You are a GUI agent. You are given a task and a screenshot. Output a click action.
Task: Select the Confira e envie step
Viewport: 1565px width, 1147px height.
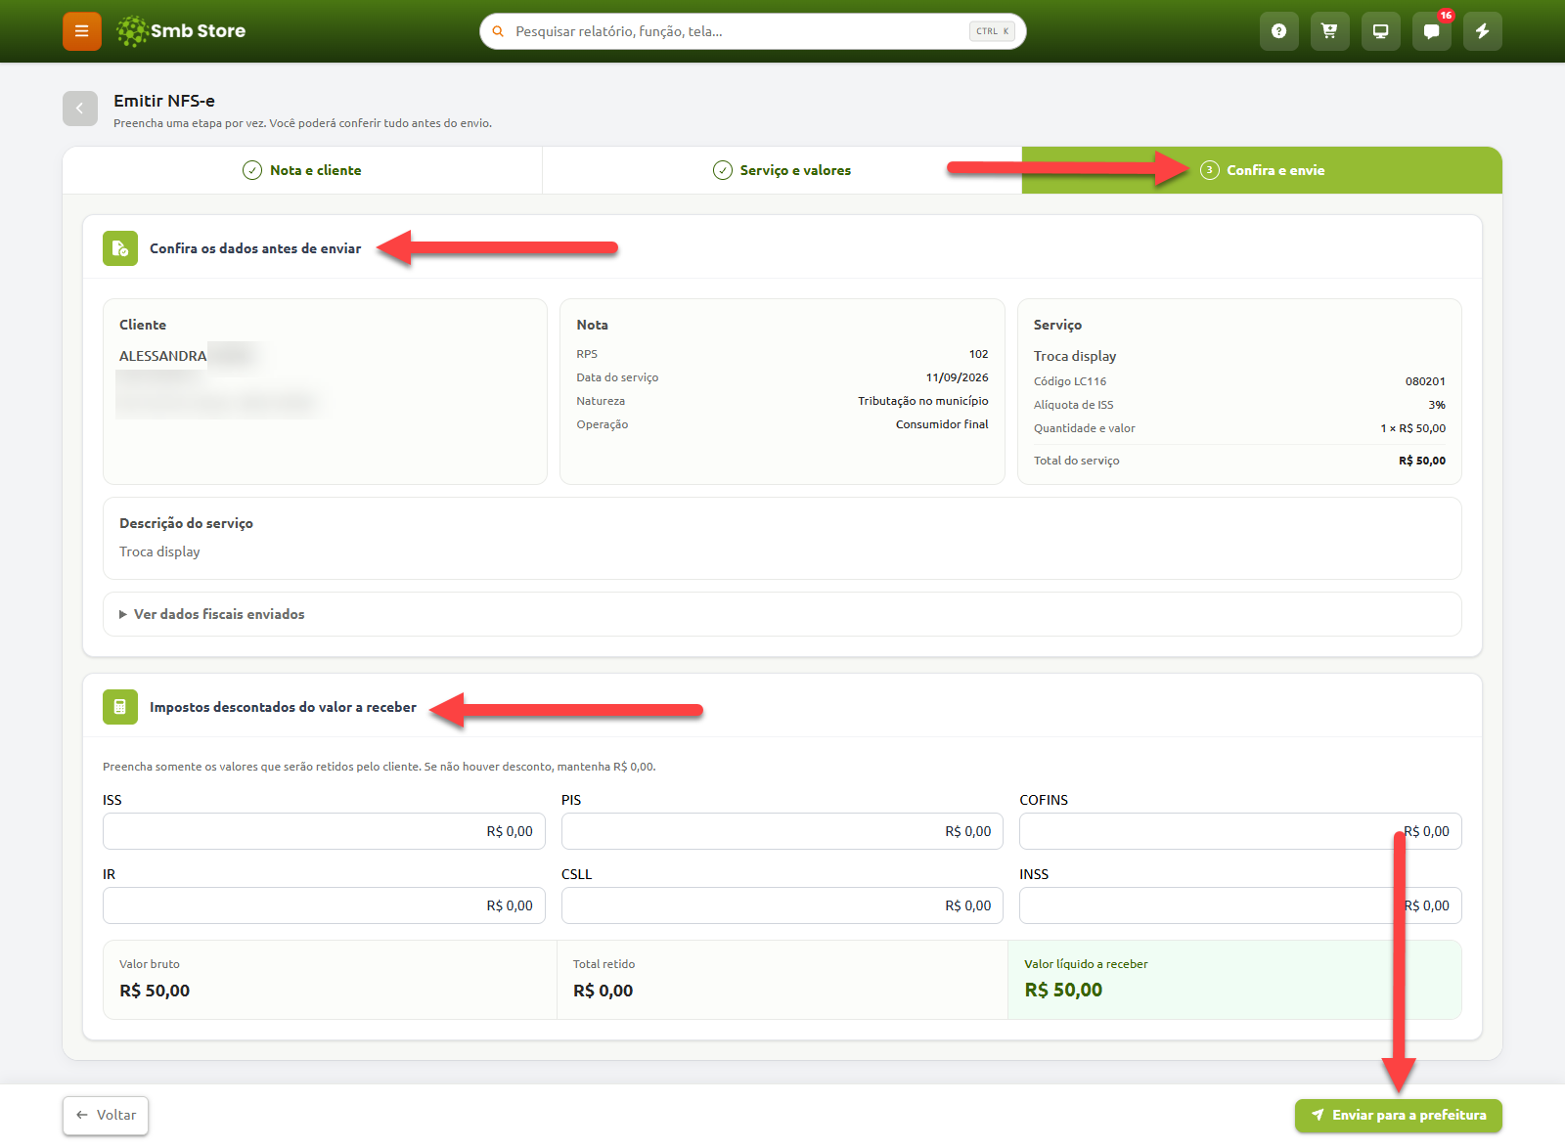click(x=1262, y=170)
